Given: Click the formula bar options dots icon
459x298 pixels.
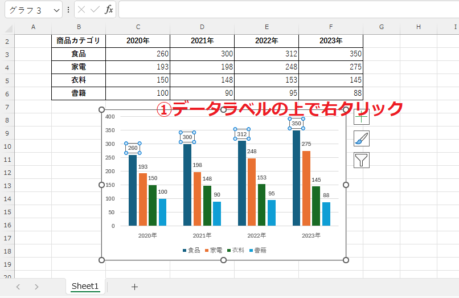Looking at the screenshot, I should coord(68,10).
